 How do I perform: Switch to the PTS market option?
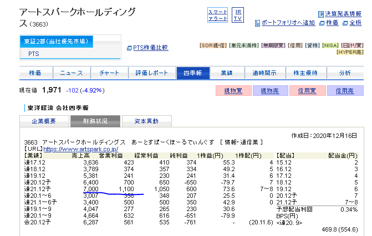pyautogui.click(x=34, y=54)
